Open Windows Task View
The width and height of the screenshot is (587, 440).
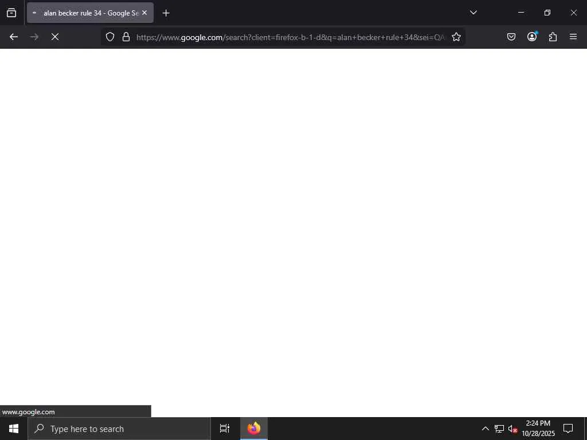(225, 429)
